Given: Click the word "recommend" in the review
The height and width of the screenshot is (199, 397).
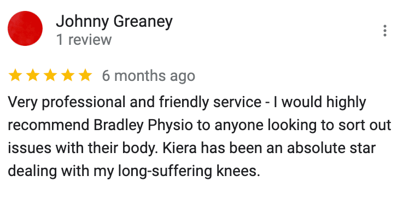Looking at the screenshot, I should 49,126.
